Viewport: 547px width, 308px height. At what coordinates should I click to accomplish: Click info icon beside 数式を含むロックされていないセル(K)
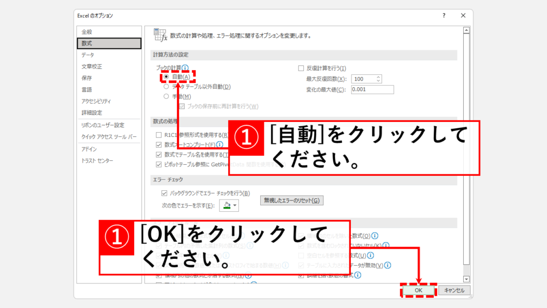(386, 245)
